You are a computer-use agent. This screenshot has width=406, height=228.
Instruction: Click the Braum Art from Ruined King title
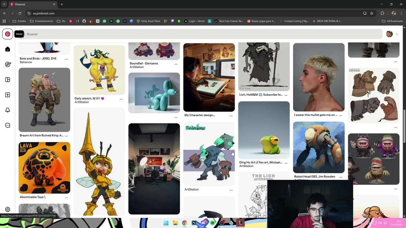click(41, 136)
